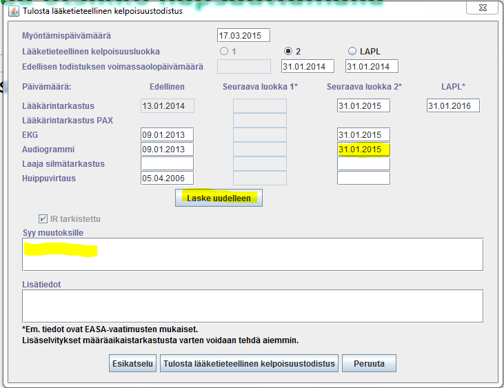Click the Seuraava luokka 2* column header
The width and height of the screenshot is (504, 388).
click(364, 87)
